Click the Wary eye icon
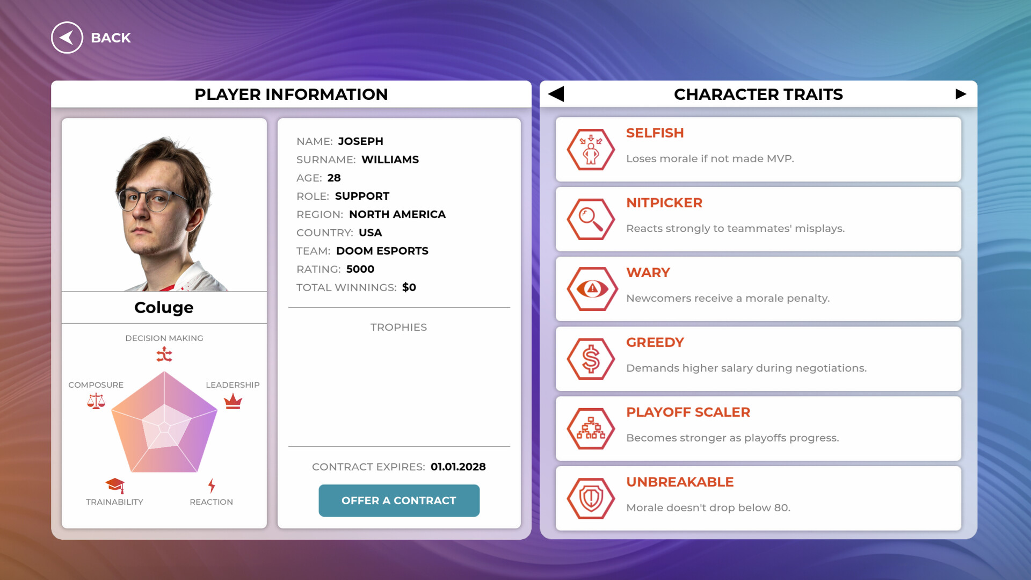 (590, 289)
